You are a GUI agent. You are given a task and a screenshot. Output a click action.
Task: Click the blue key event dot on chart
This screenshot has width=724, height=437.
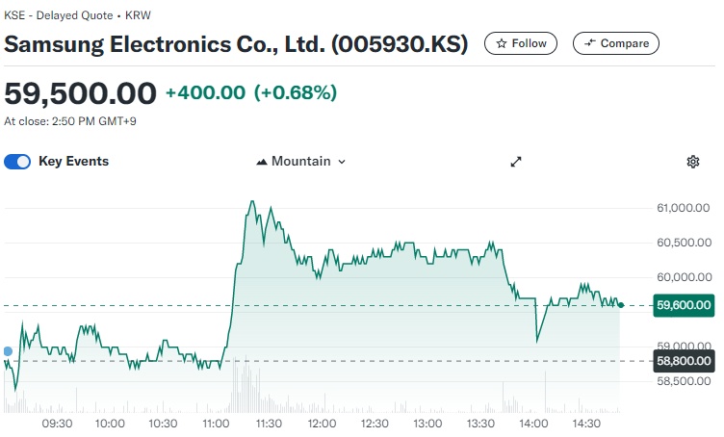(8, 352)
